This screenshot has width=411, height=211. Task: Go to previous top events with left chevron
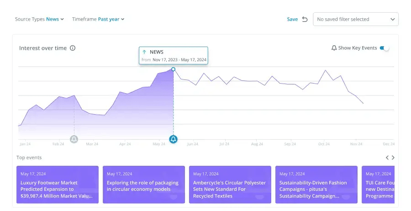387,158
